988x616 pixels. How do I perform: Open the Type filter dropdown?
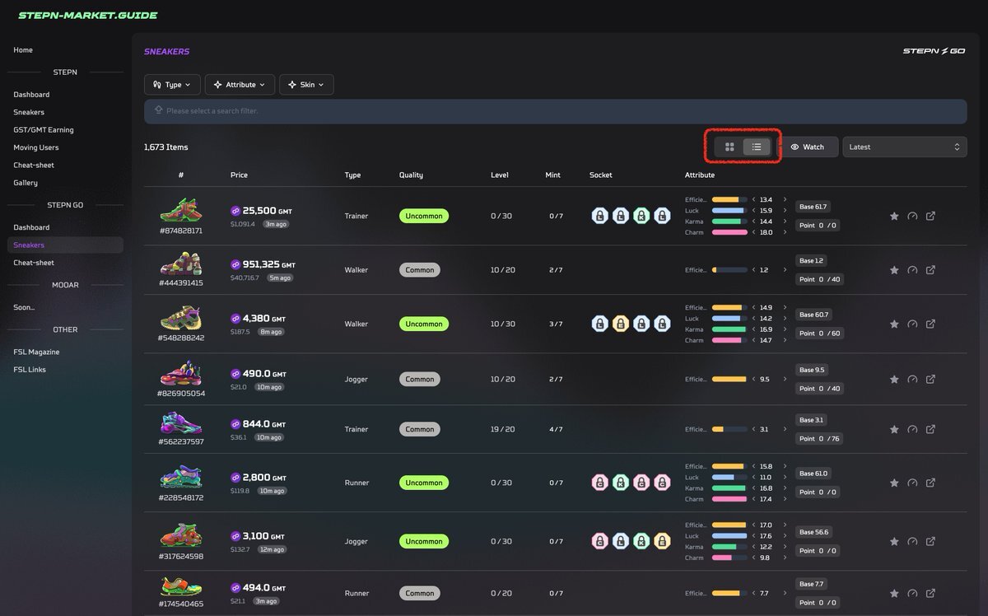pyautogui.click(x=172, y=85)
